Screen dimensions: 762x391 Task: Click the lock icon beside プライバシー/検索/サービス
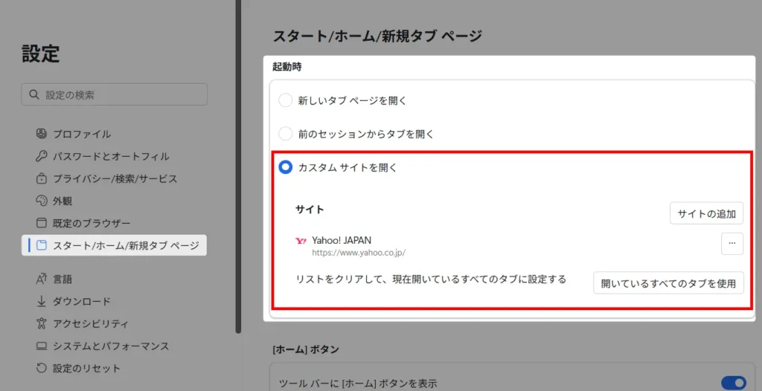(42, 178)
